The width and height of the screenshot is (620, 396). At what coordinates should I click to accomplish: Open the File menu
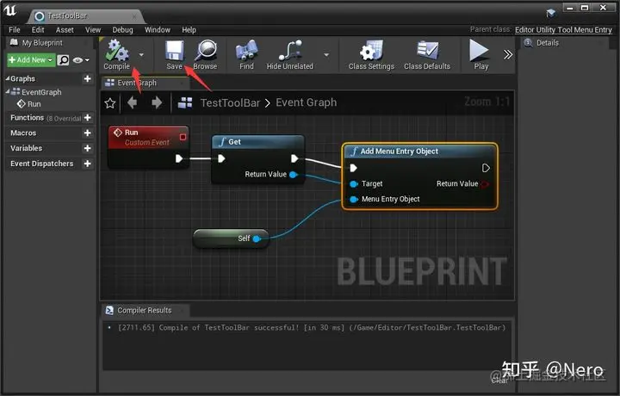coord(15,29)
